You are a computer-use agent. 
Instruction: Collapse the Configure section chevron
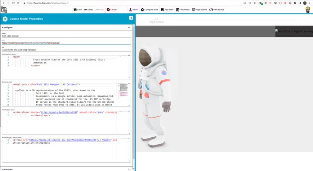[x=129, y=27]
